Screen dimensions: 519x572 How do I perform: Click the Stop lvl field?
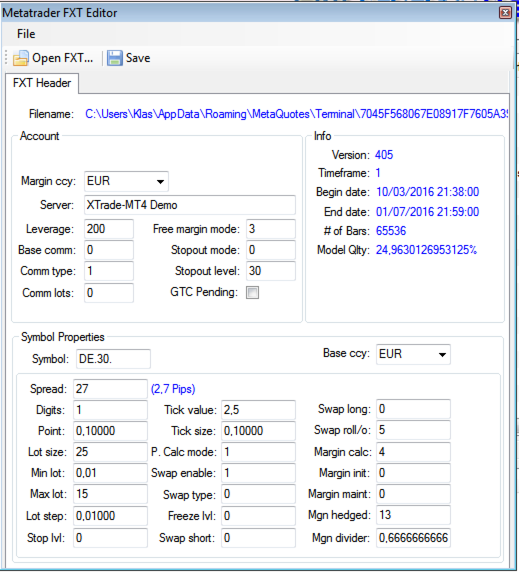pos(110,537)
